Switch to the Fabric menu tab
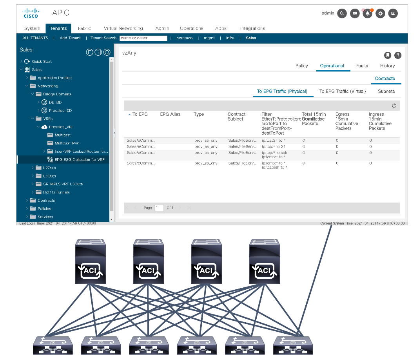The height and width of the screenshot is (358, 419). (x=84, y=28)
